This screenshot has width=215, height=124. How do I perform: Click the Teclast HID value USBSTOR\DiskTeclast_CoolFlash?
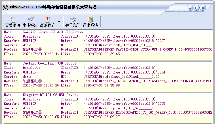(x=122, y=77)
